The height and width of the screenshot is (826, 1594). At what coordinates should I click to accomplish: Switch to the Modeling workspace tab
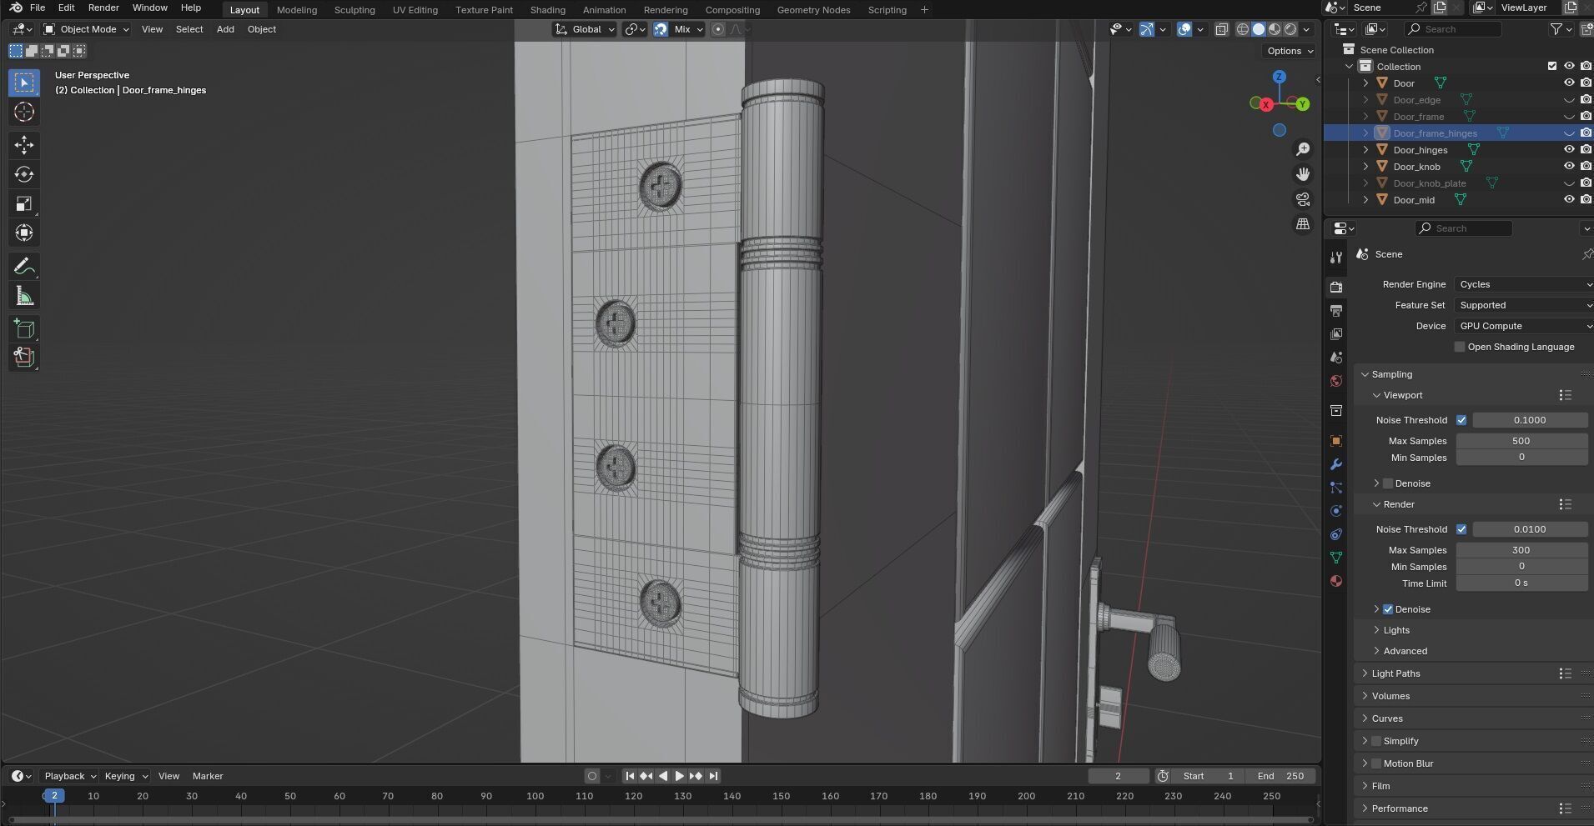point(297,10)
